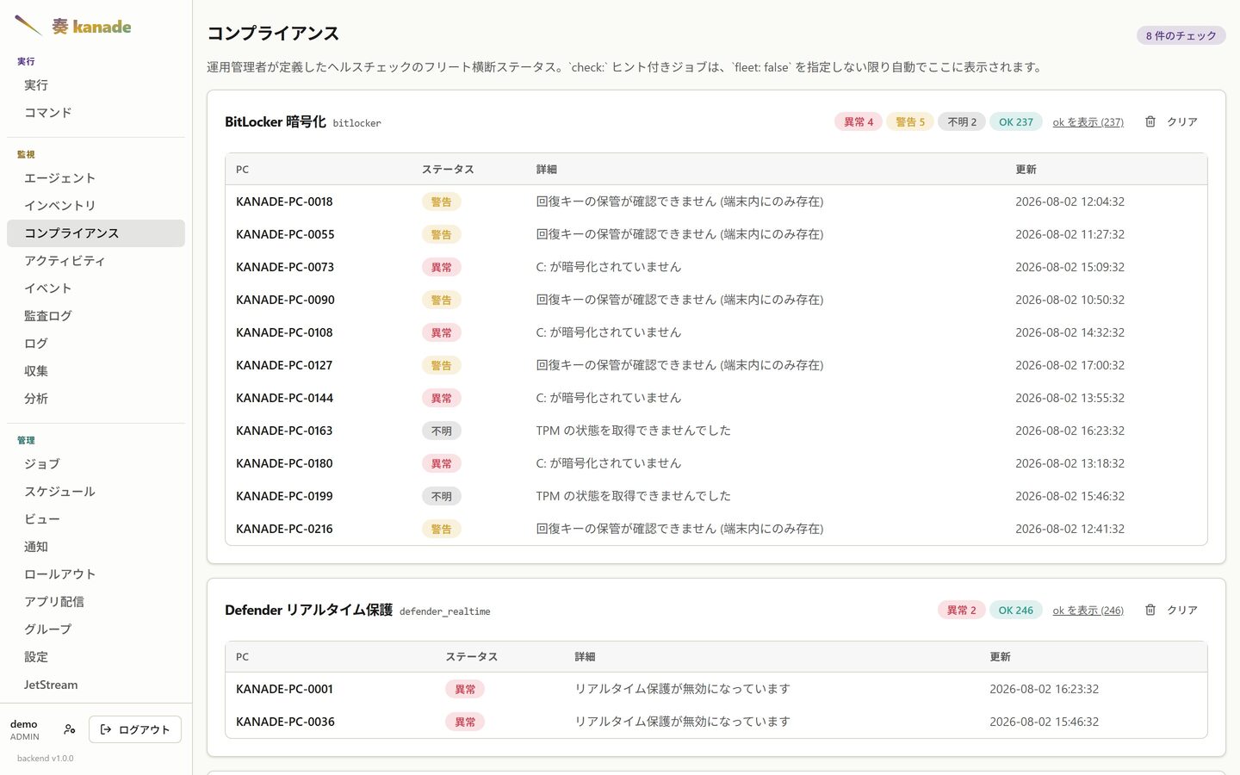Image resolution: width=1240 pixels, height=775 pixels.
Task: Open ok を表示 (246) link
Action: pyautogui.click(x=1088, y=611)
